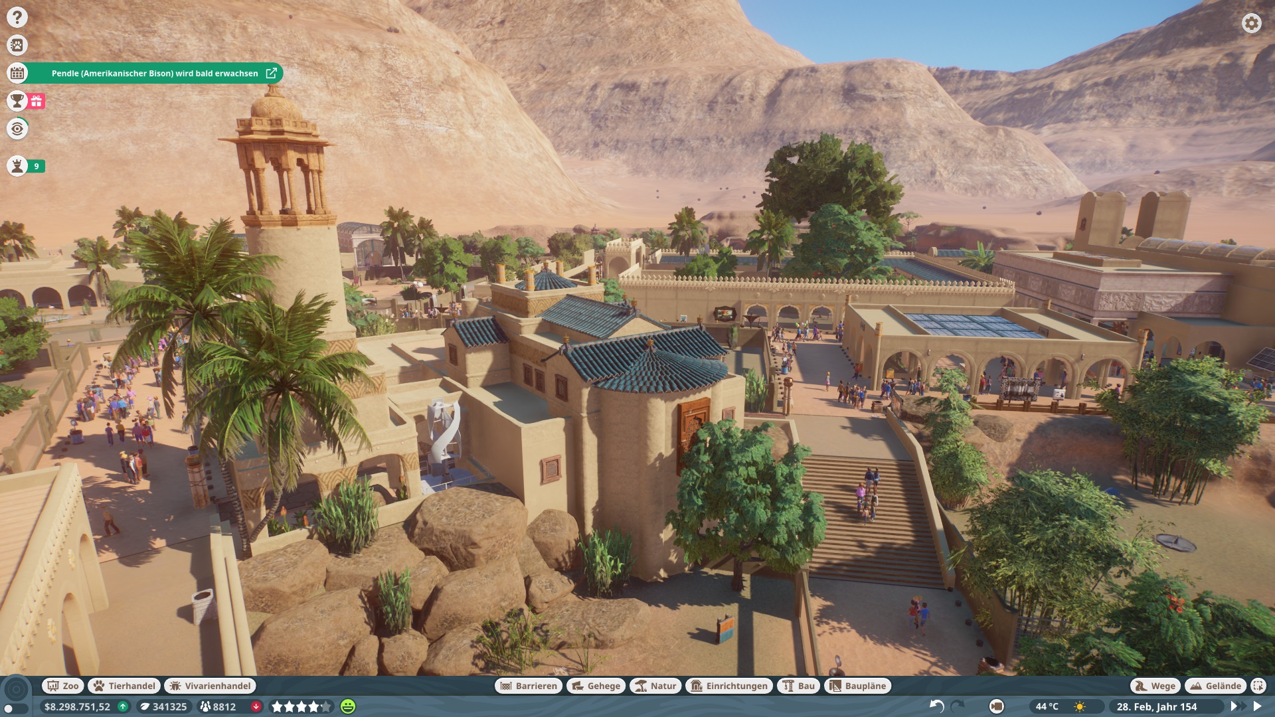Viewport: 1275px width, 717px height.
Task: Open the Zoo menu
Action: (63, 686)
